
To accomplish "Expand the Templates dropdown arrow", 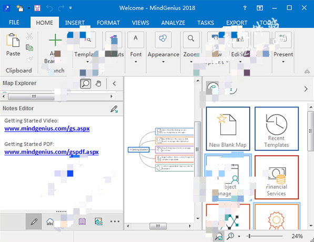I will click(x=87, y=62).
